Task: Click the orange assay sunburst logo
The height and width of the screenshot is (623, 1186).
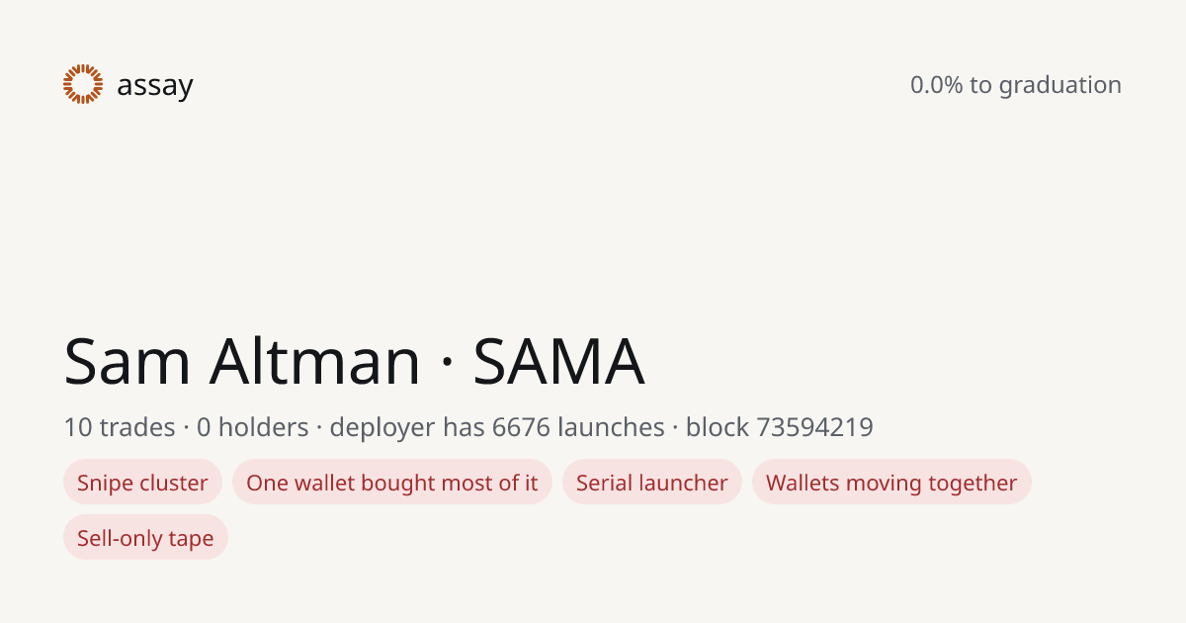Action: pos(83,84)
